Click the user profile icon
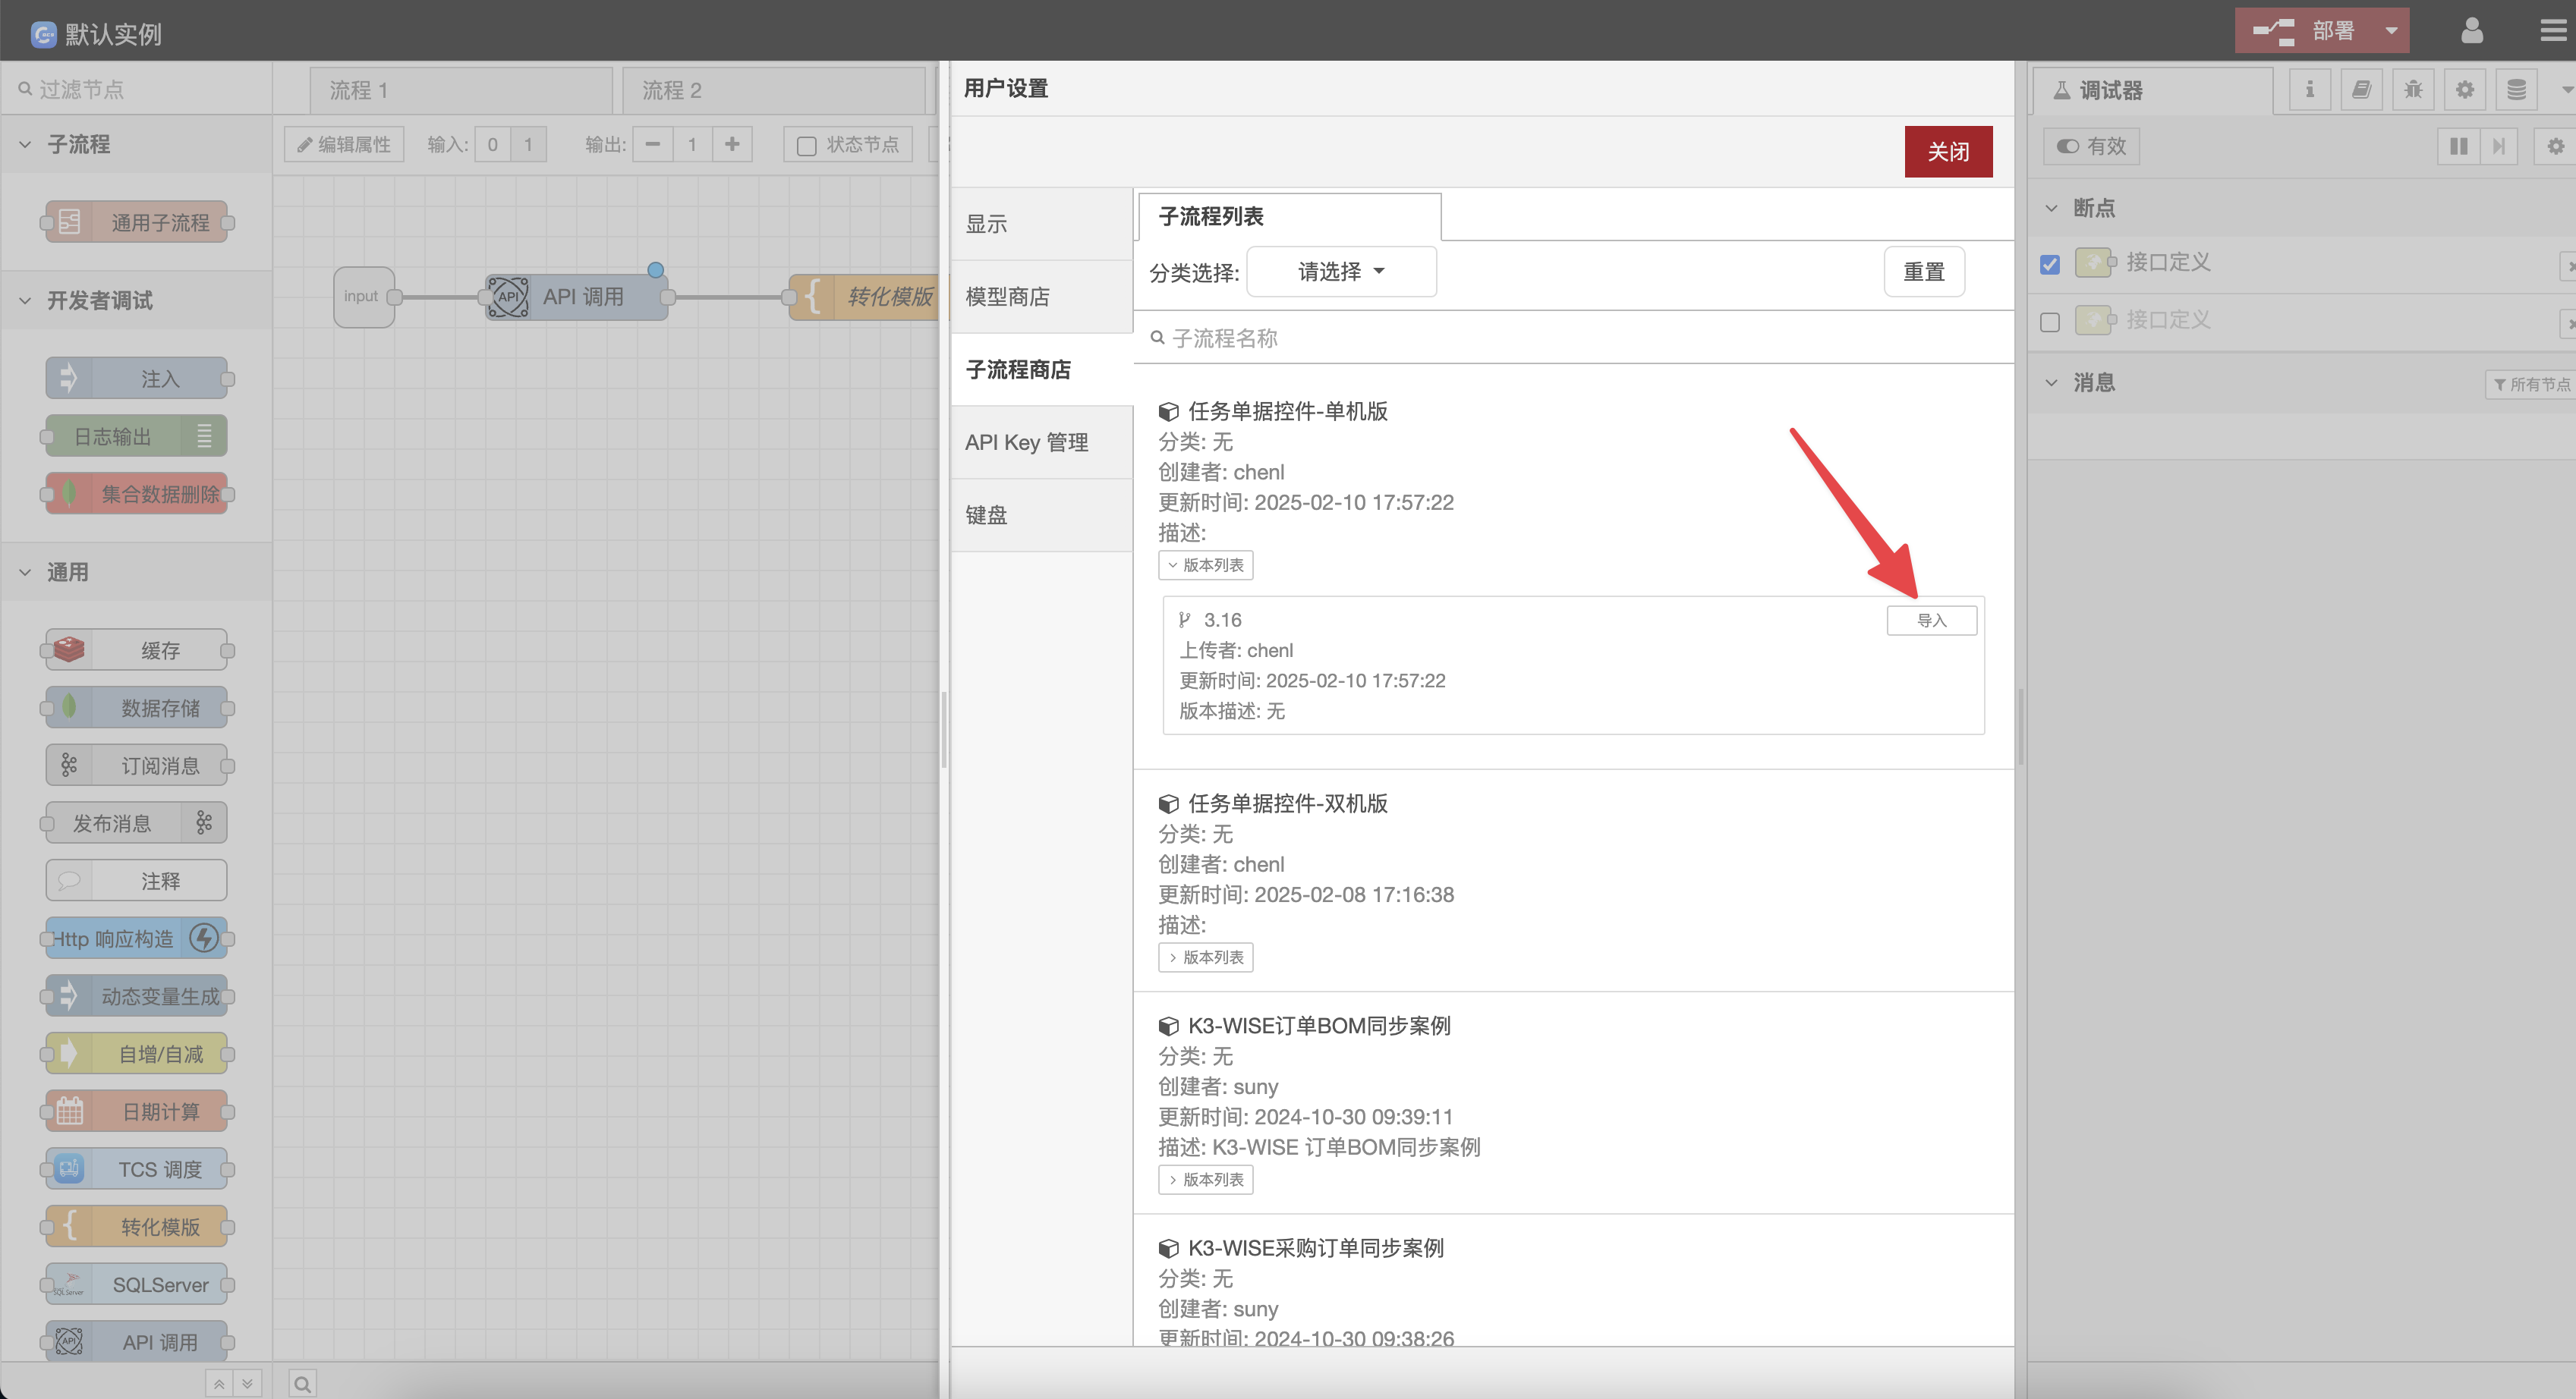 pos(2471,31)
